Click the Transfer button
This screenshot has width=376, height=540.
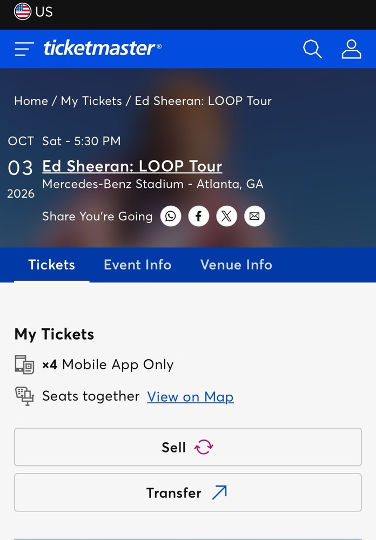click(x=188, y=492)
